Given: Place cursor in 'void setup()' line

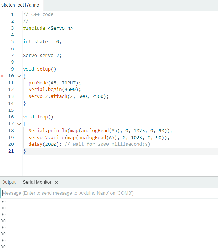Looking at the screenshot, I should click(x=39, y=69).
